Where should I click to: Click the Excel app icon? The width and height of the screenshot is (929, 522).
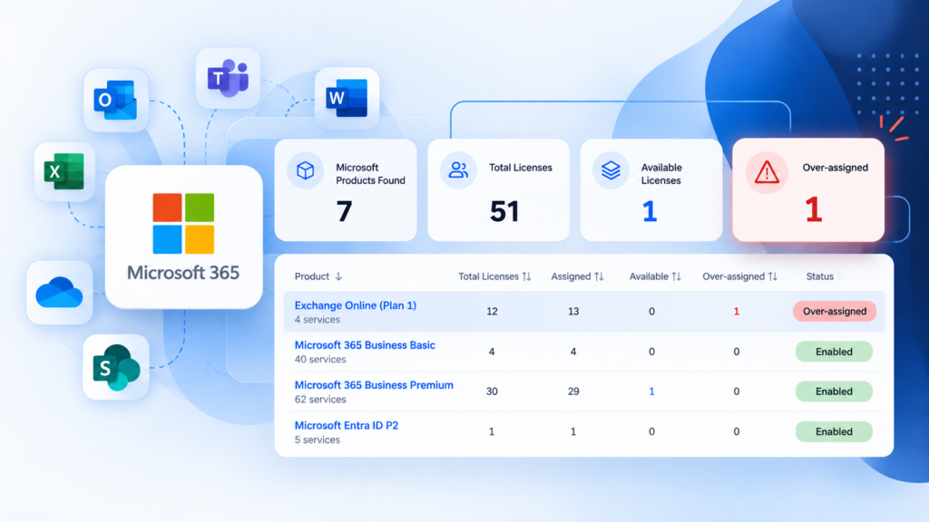(64, 171)
